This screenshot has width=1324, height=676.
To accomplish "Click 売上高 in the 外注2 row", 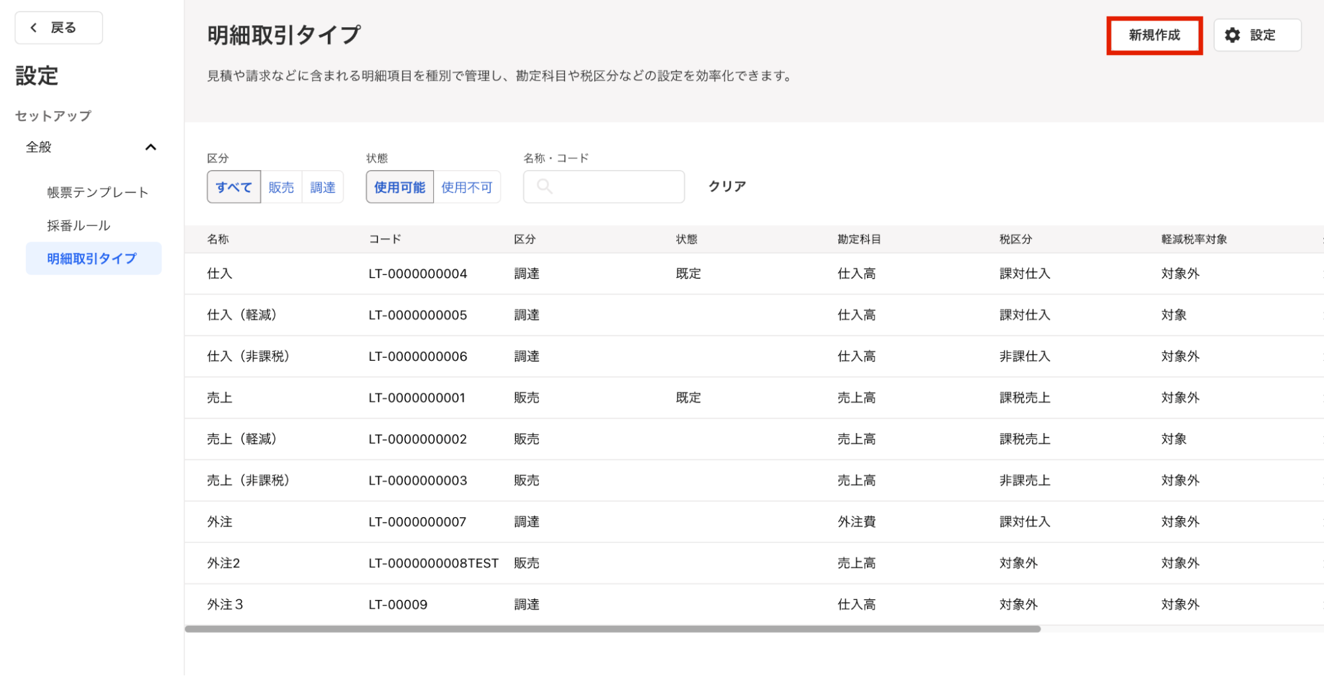I will pos(856,563).
